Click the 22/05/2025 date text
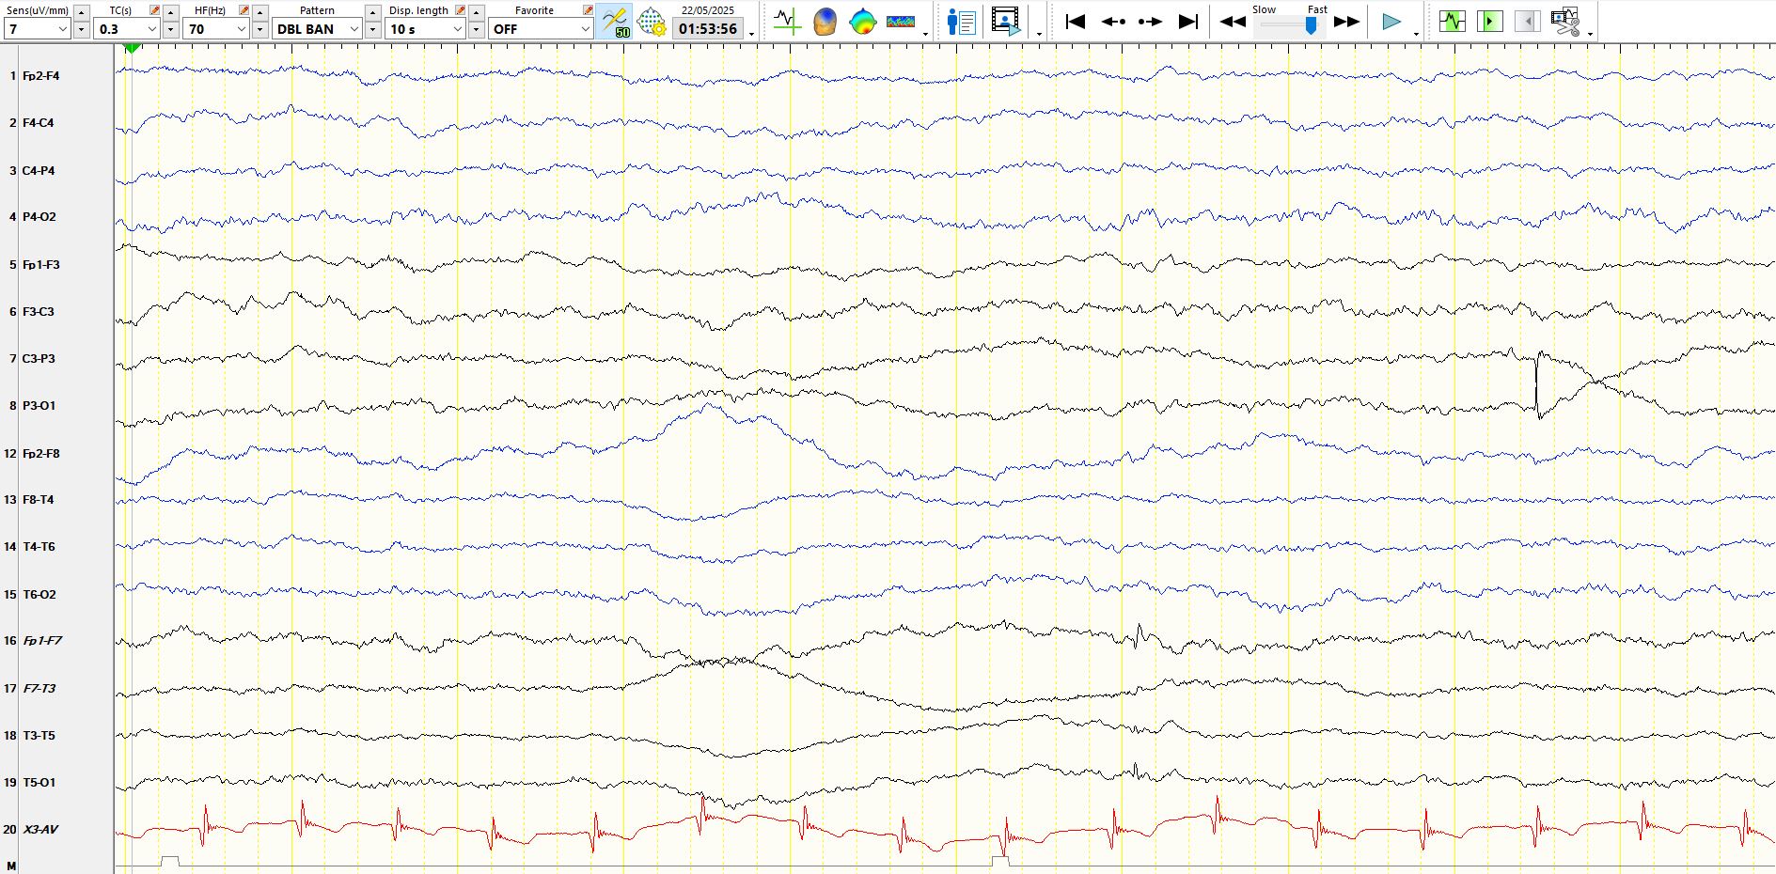The width and height of the screenshot is (1776, 874). click(708, 10)
